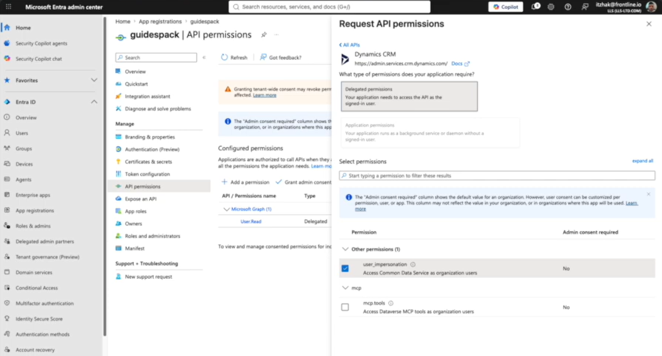Open the Dynamics CRM Docs link
The width and height of the screenshot is (662, 356).
click(x=461, y=63)
